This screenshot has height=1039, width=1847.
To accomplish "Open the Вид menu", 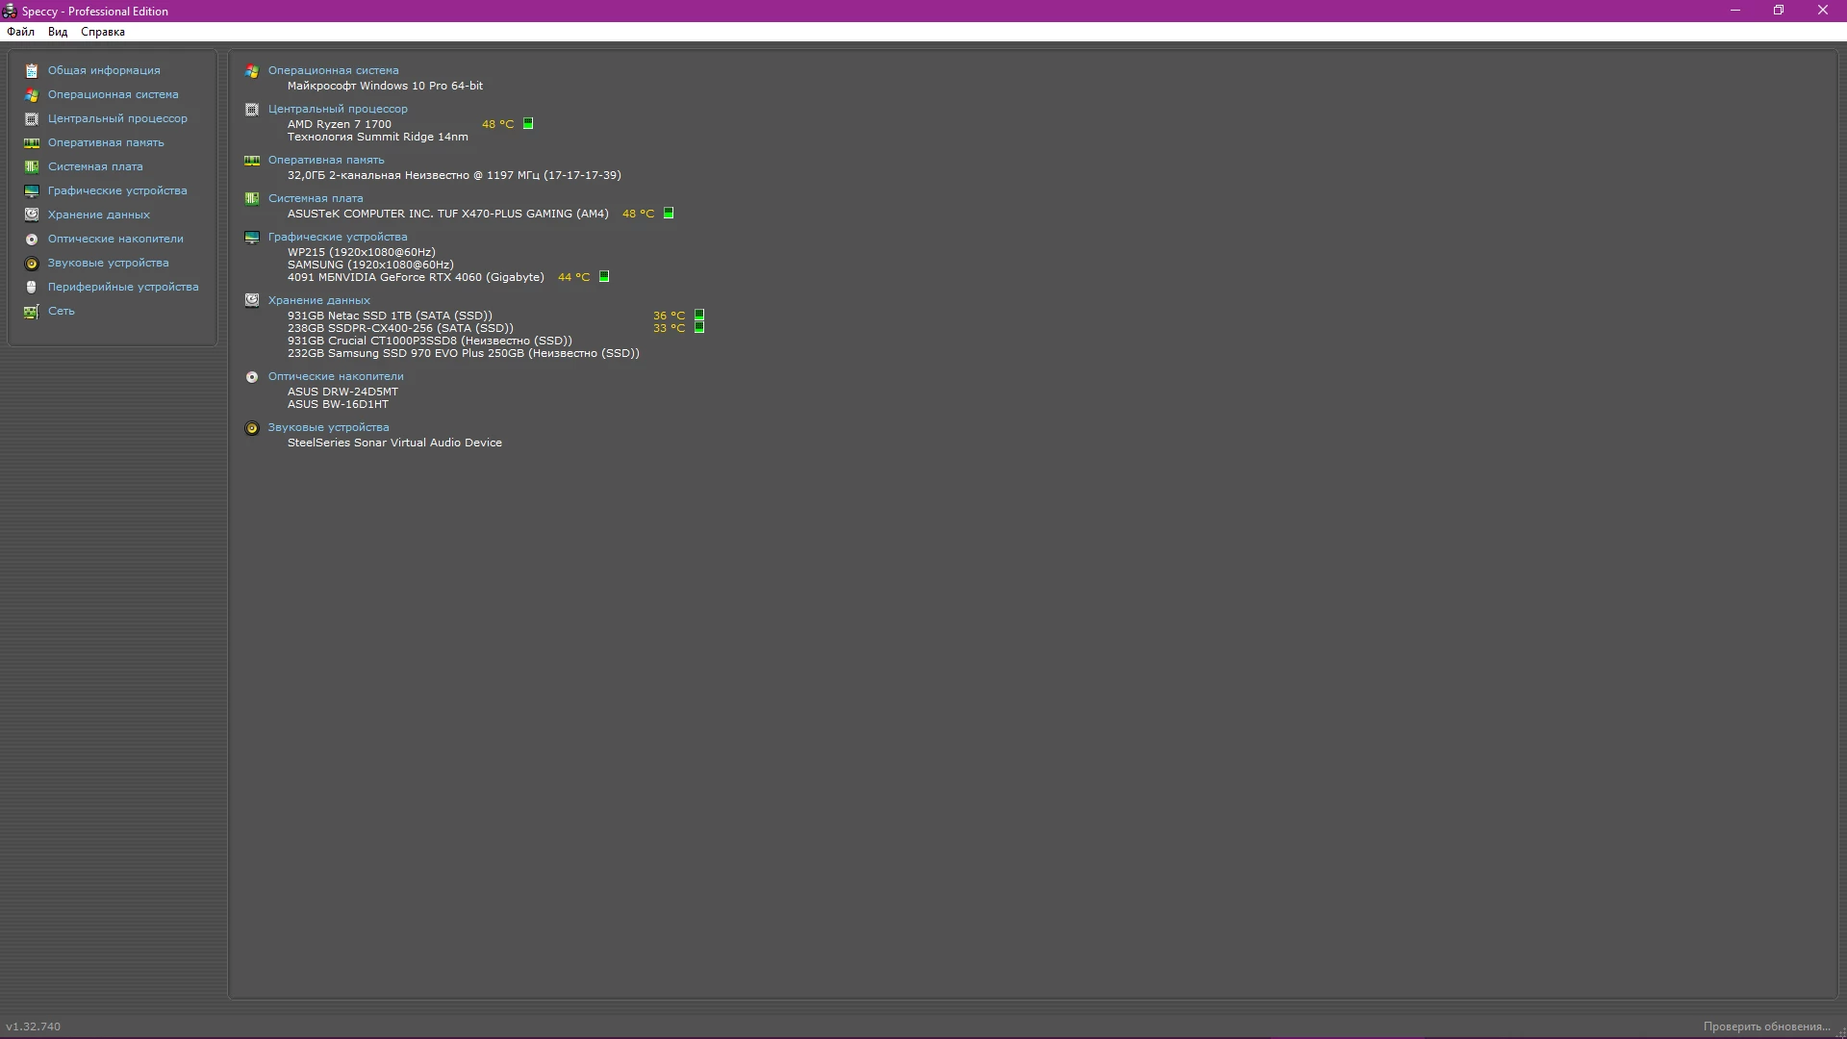I will pos(58,32).
